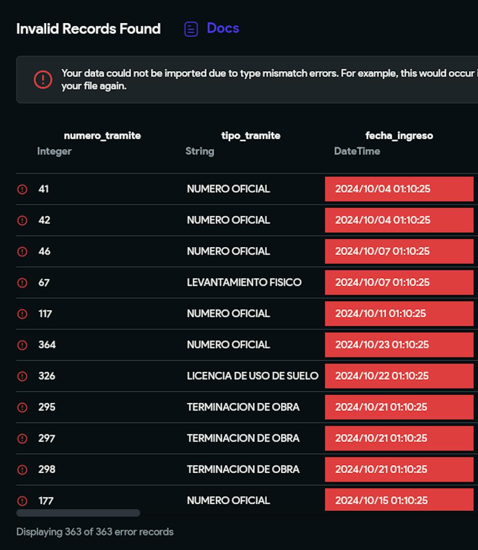Click the error icon for record 298

coord(22,470)
